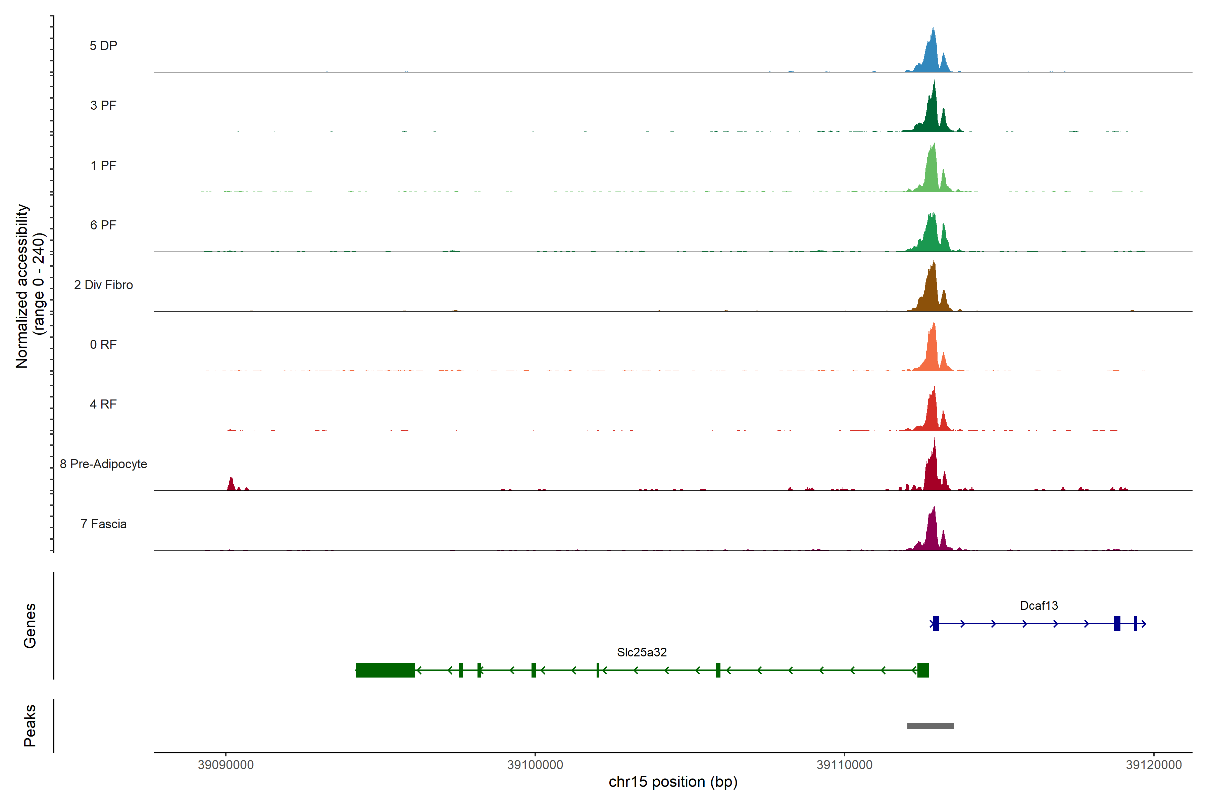
Task: Click the first Dcaf13 exon box
Action: (936, 623)
